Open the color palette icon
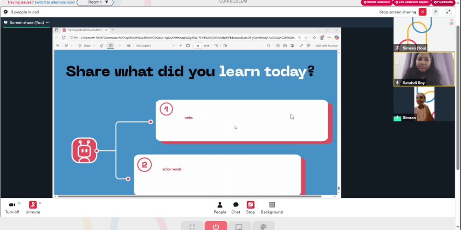Screen dimensions: 461x230 click(263, 226)
